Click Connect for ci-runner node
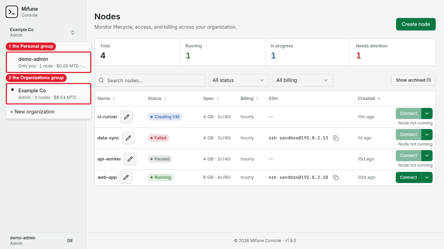The width and height of the screenshot is (444, 249). click(408, 113)
